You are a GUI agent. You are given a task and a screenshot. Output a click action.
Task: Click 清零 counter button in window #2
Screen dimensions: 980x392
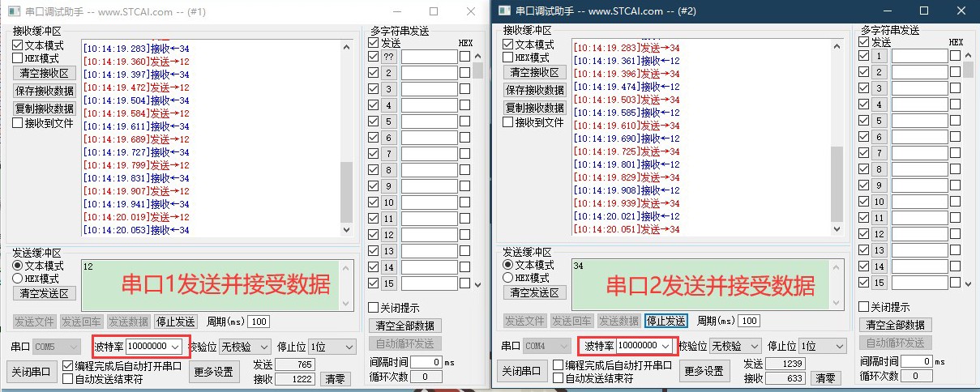[x=826, y=378]
